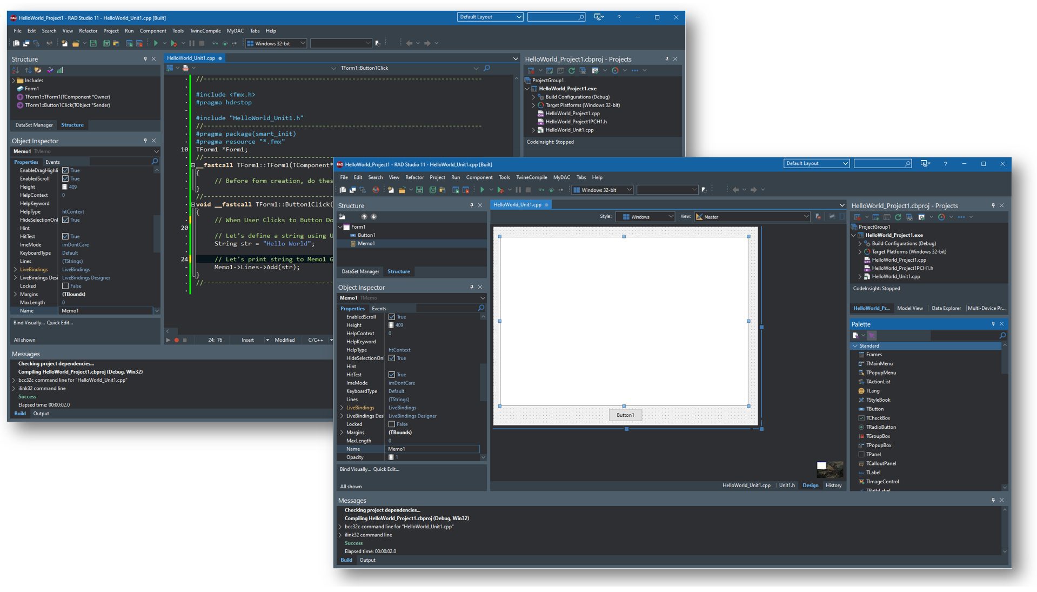Click green Run arrow in front window toolbar
This screenshot has width=1037, height=592.
click(x=482, y=190)
